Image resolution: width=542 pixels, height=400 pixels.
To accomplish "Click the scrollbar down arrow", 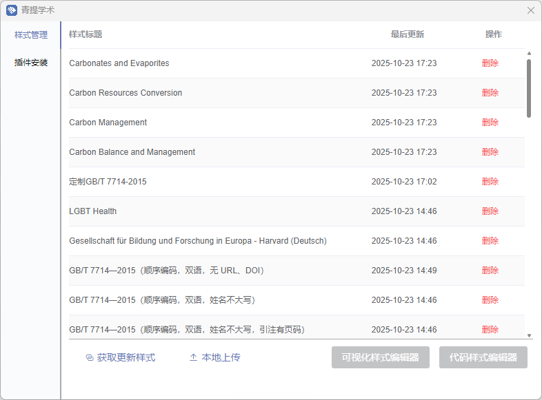I will [x=529, y=335].
